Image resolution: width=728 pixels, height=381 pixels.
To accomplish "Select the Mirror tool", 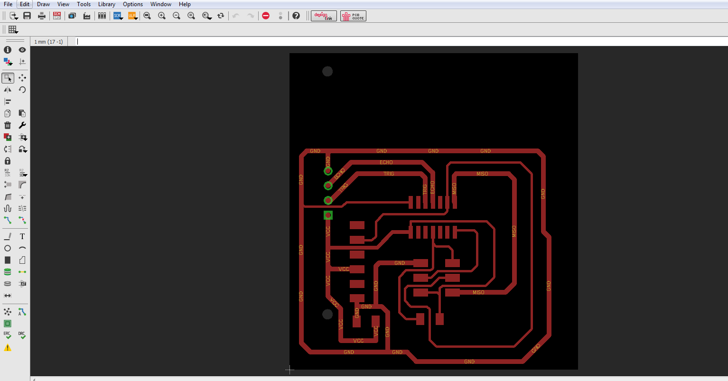I will pos(8,90).
